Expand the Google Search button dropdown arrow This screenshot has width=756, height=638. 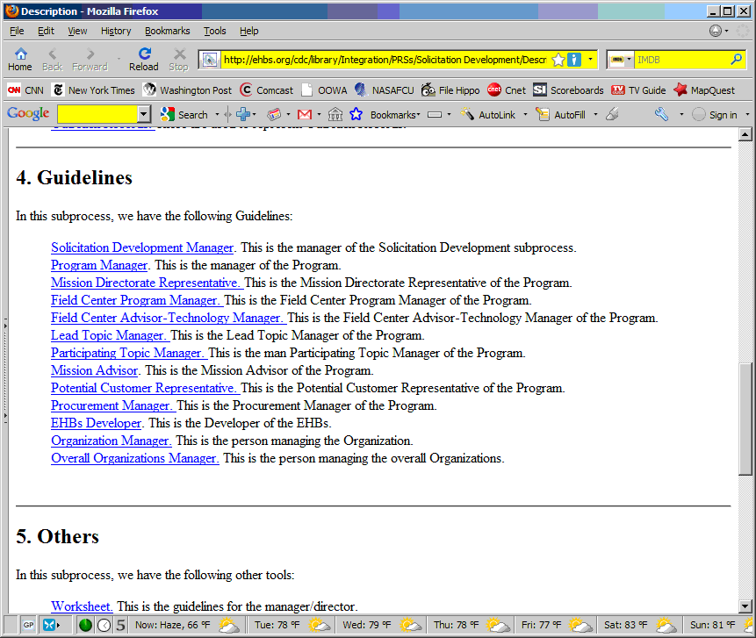(217, 115)
